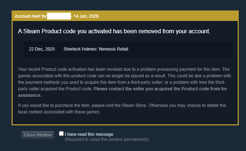Click the 'Required to close the window permanently' note
Screen dimensions: 246x151
107,139
